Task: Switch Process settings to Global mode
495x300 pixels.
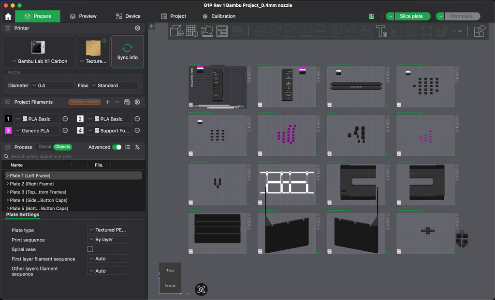Action: click(44, 147)
